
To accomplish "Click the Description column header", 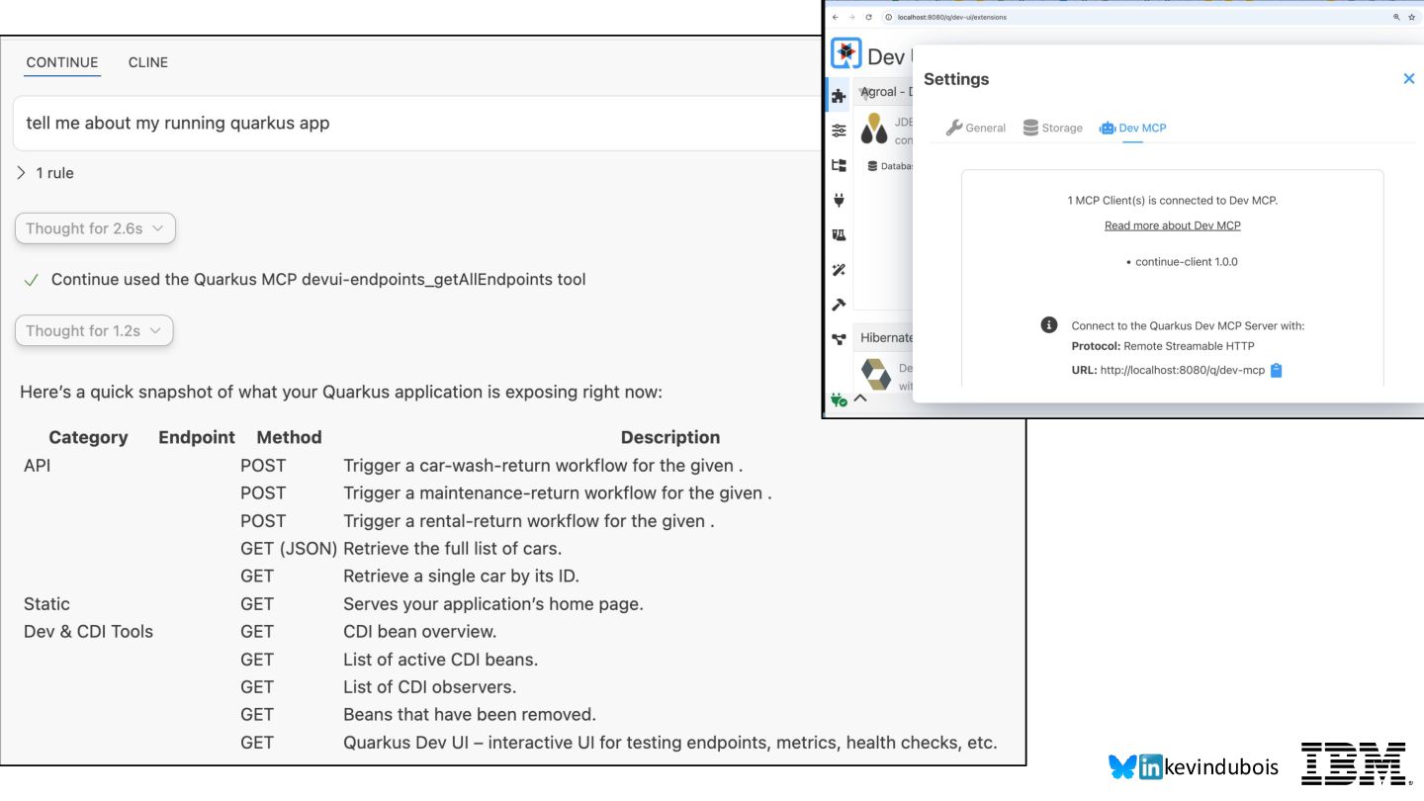I will pos(670,437).
